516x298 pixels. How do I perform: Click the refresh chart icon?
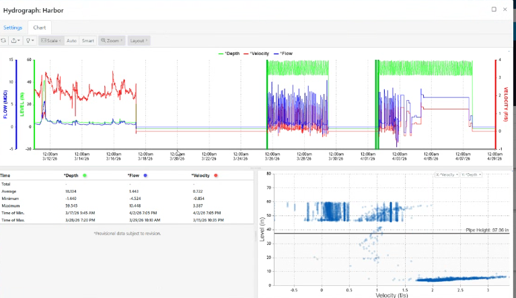point(4,41)
